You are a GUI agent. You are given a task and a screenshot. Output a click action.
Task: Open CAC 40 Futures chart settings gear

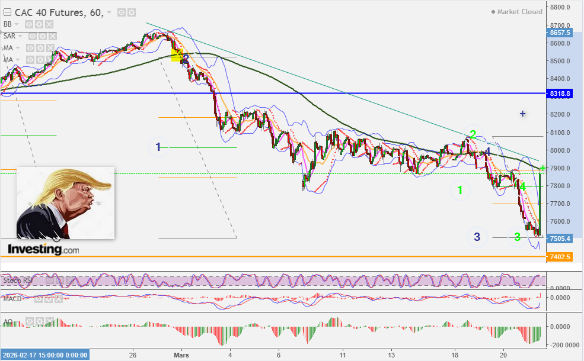coord(132,12)
